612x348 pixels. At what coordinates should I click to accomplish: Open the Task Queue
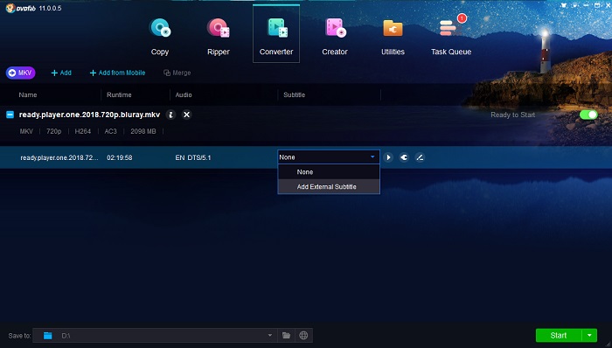click(x=451, y=37)
